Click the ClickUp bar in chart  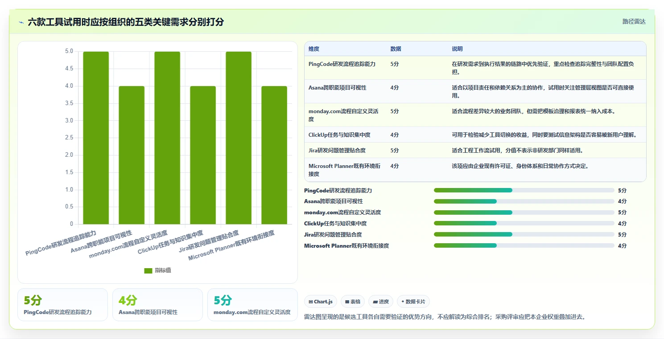click(x=203, y=155)
